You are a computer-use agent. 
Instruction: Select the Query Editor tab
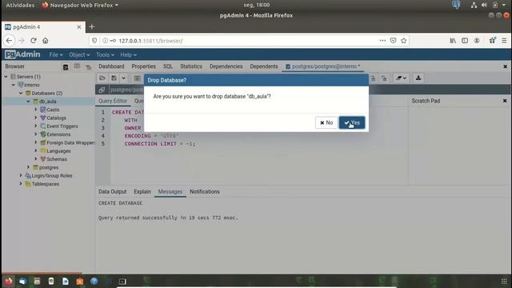113,101
